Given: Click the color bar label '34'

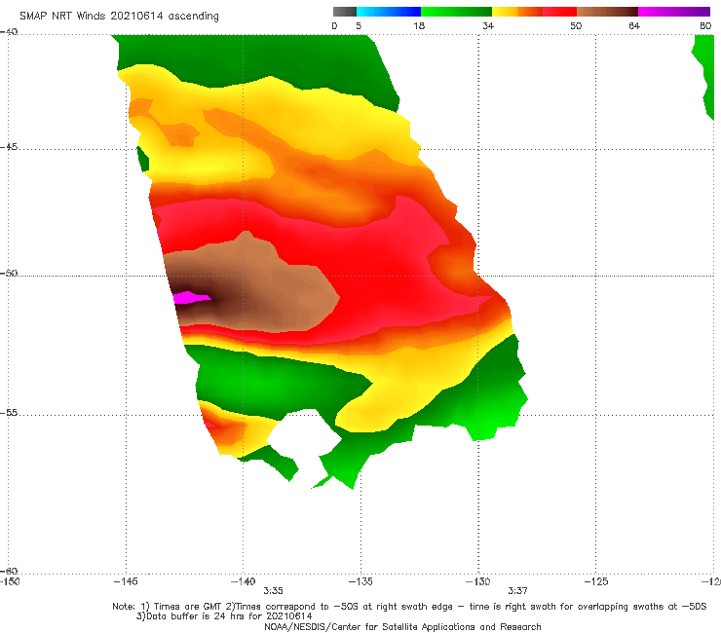Looking at the screenshot, I should (488, 25).
